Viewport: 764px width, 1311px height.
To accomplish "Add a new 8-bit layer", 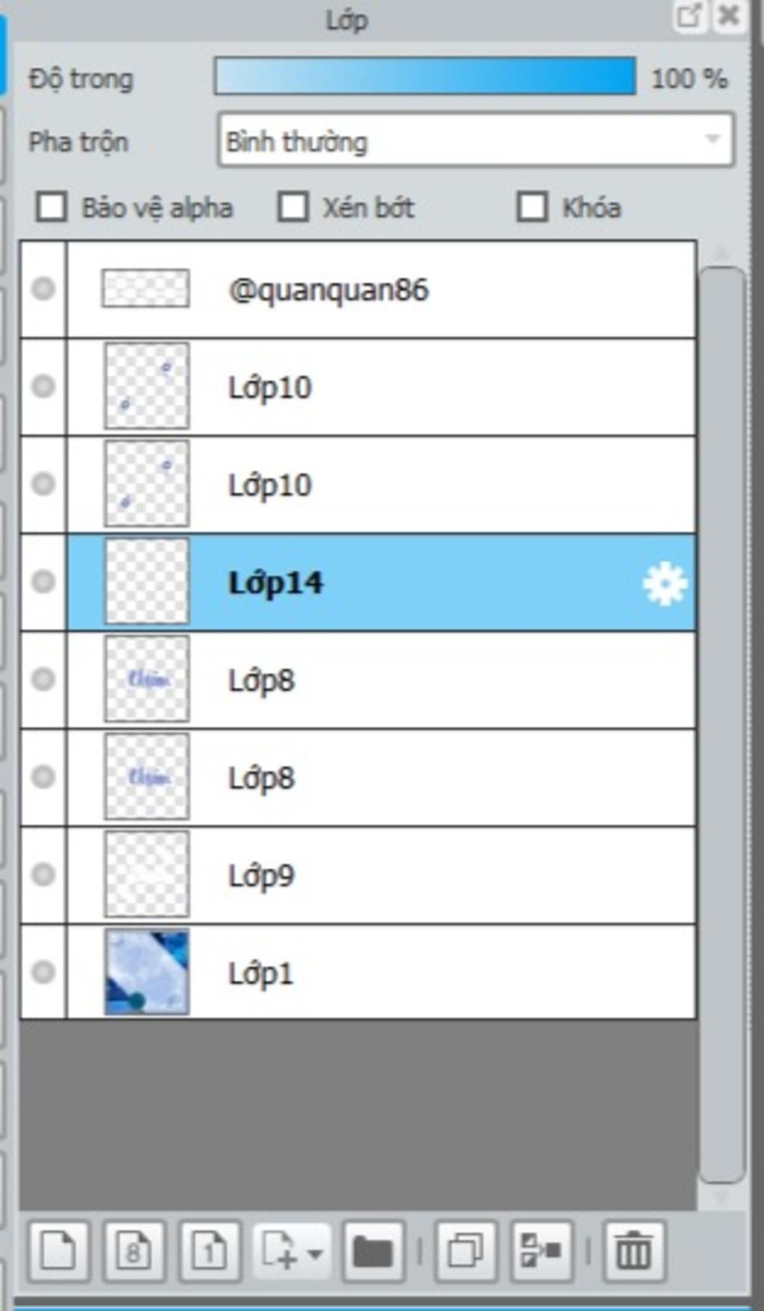I will pyautogui.click(x=134, y=1251).
